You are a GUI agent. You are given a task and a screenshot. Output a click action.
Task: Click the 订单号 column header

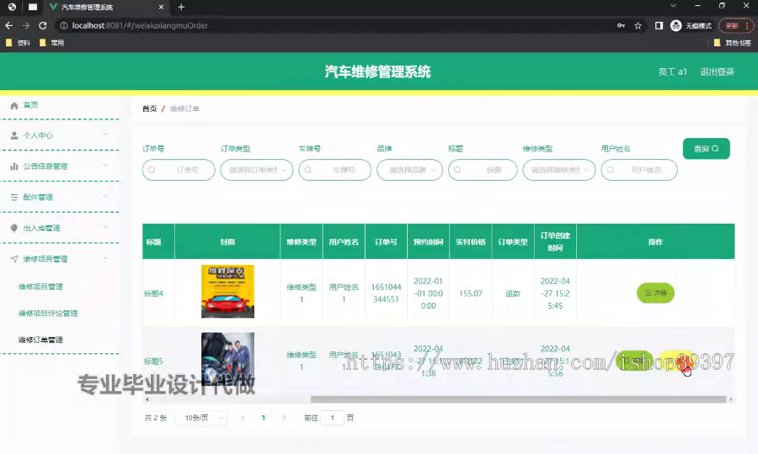(386, 242)
